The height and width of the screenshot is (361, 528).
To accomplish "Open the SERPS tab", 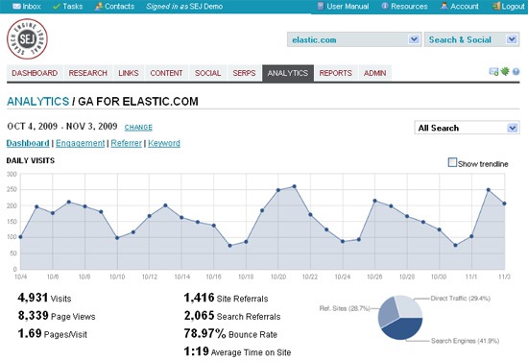I will point(244,73).
